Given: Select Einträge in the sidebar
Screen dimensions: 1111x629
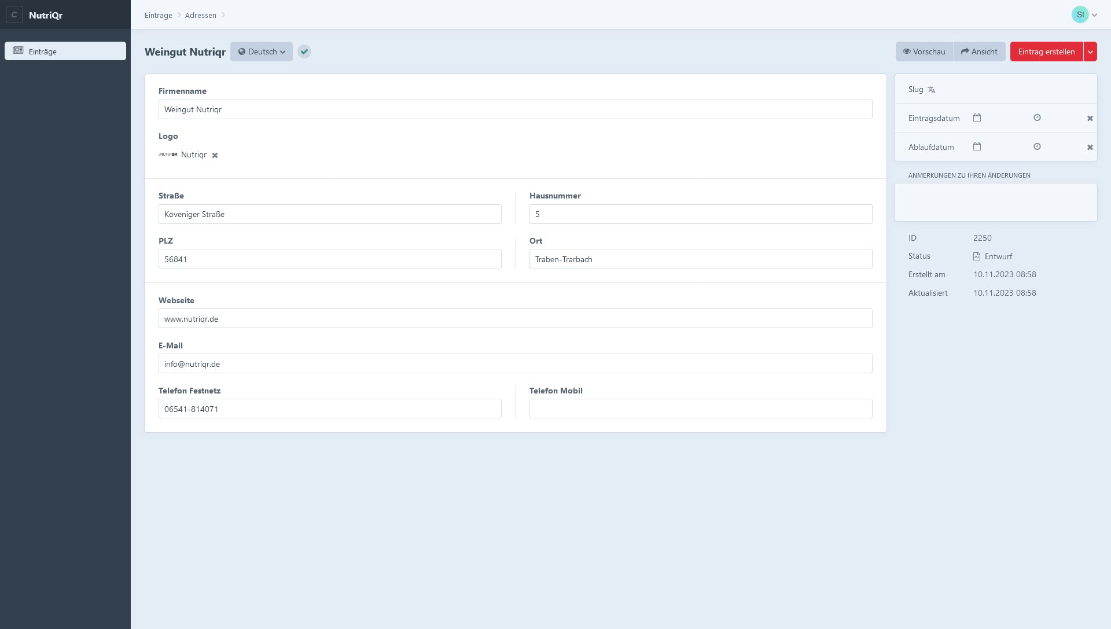Looking at the screenshot, I should coord(65,52).
